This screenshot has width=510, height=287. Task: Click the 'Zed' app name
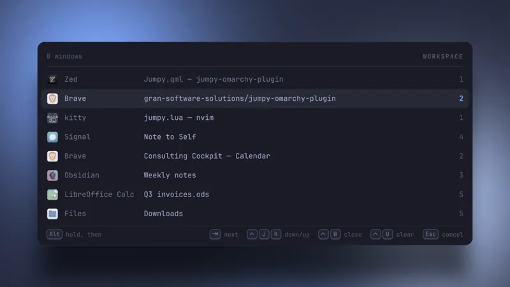(71, 79)
